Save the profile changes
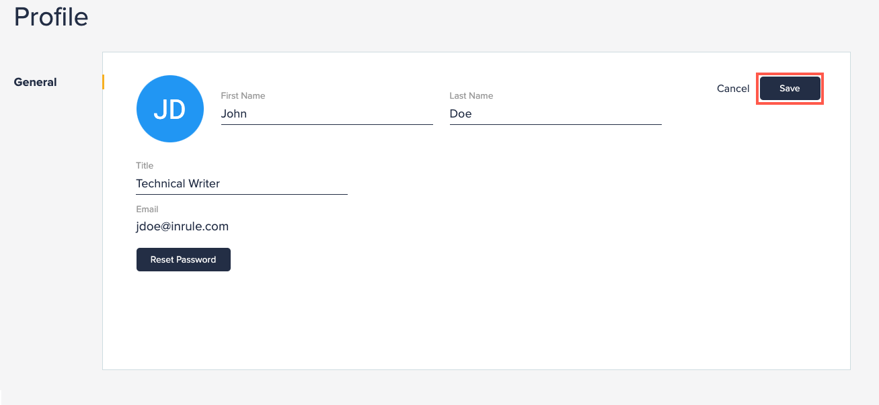 (x=790, y=89)
